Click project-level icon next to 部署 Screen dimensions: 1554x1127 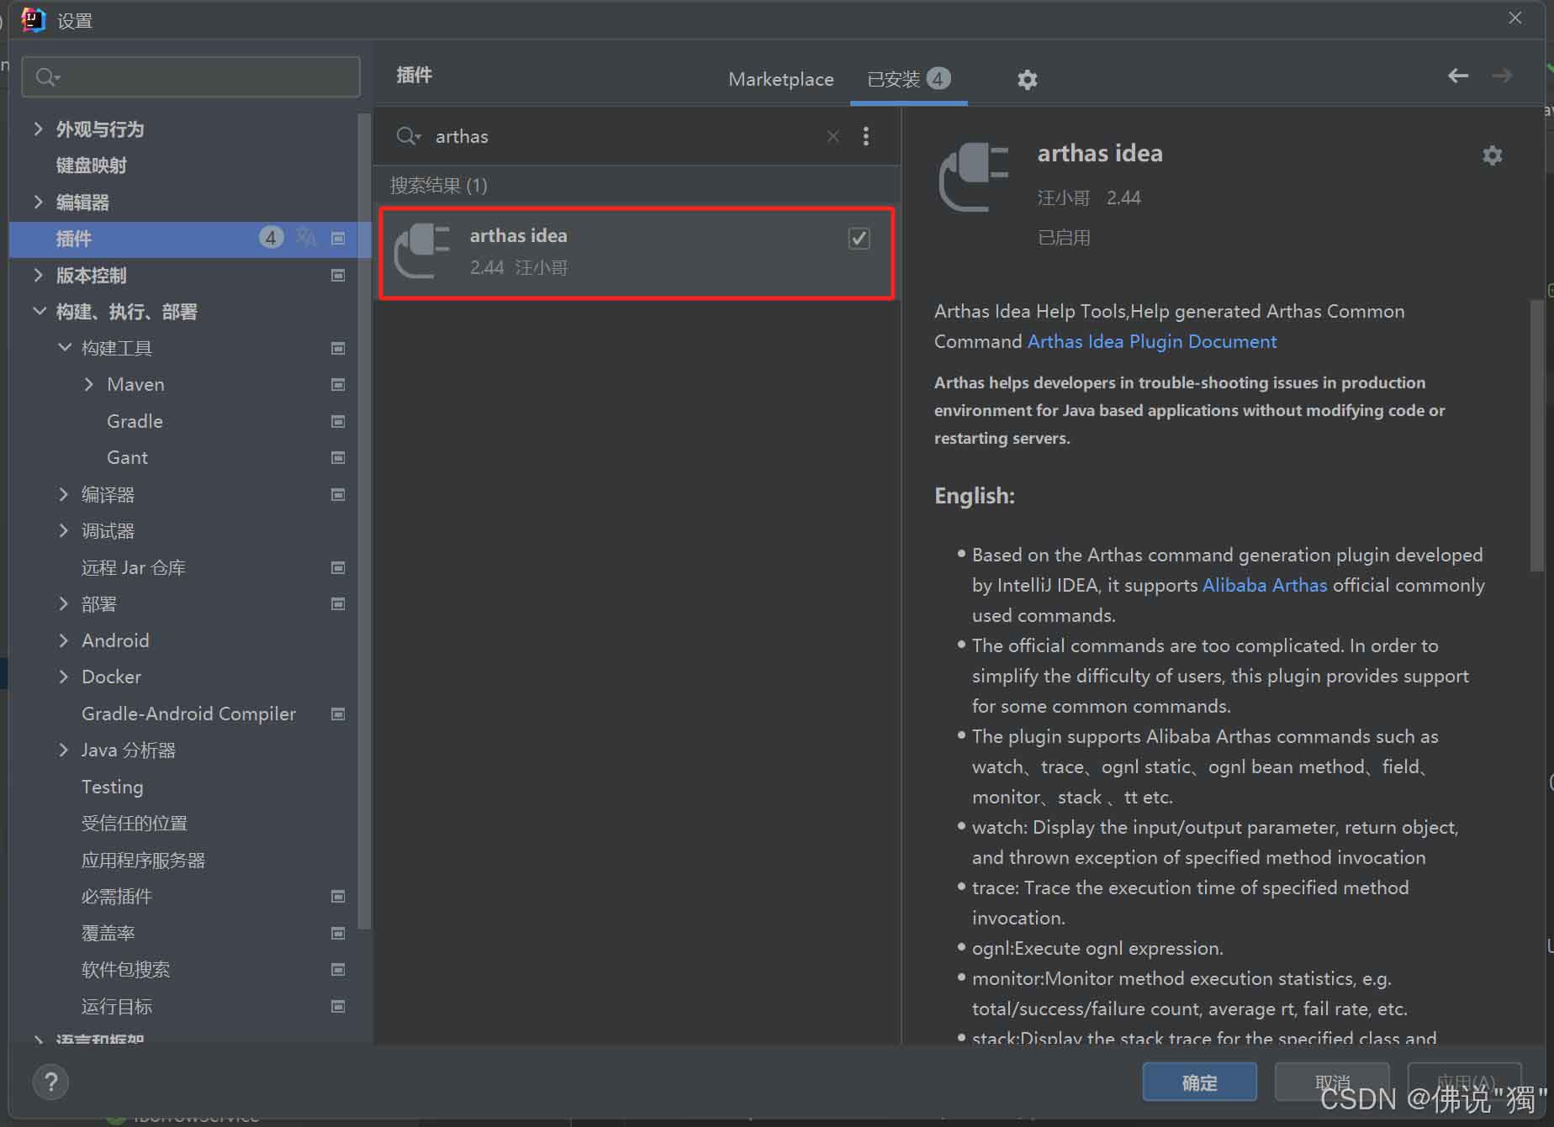[x=338, y=604]
